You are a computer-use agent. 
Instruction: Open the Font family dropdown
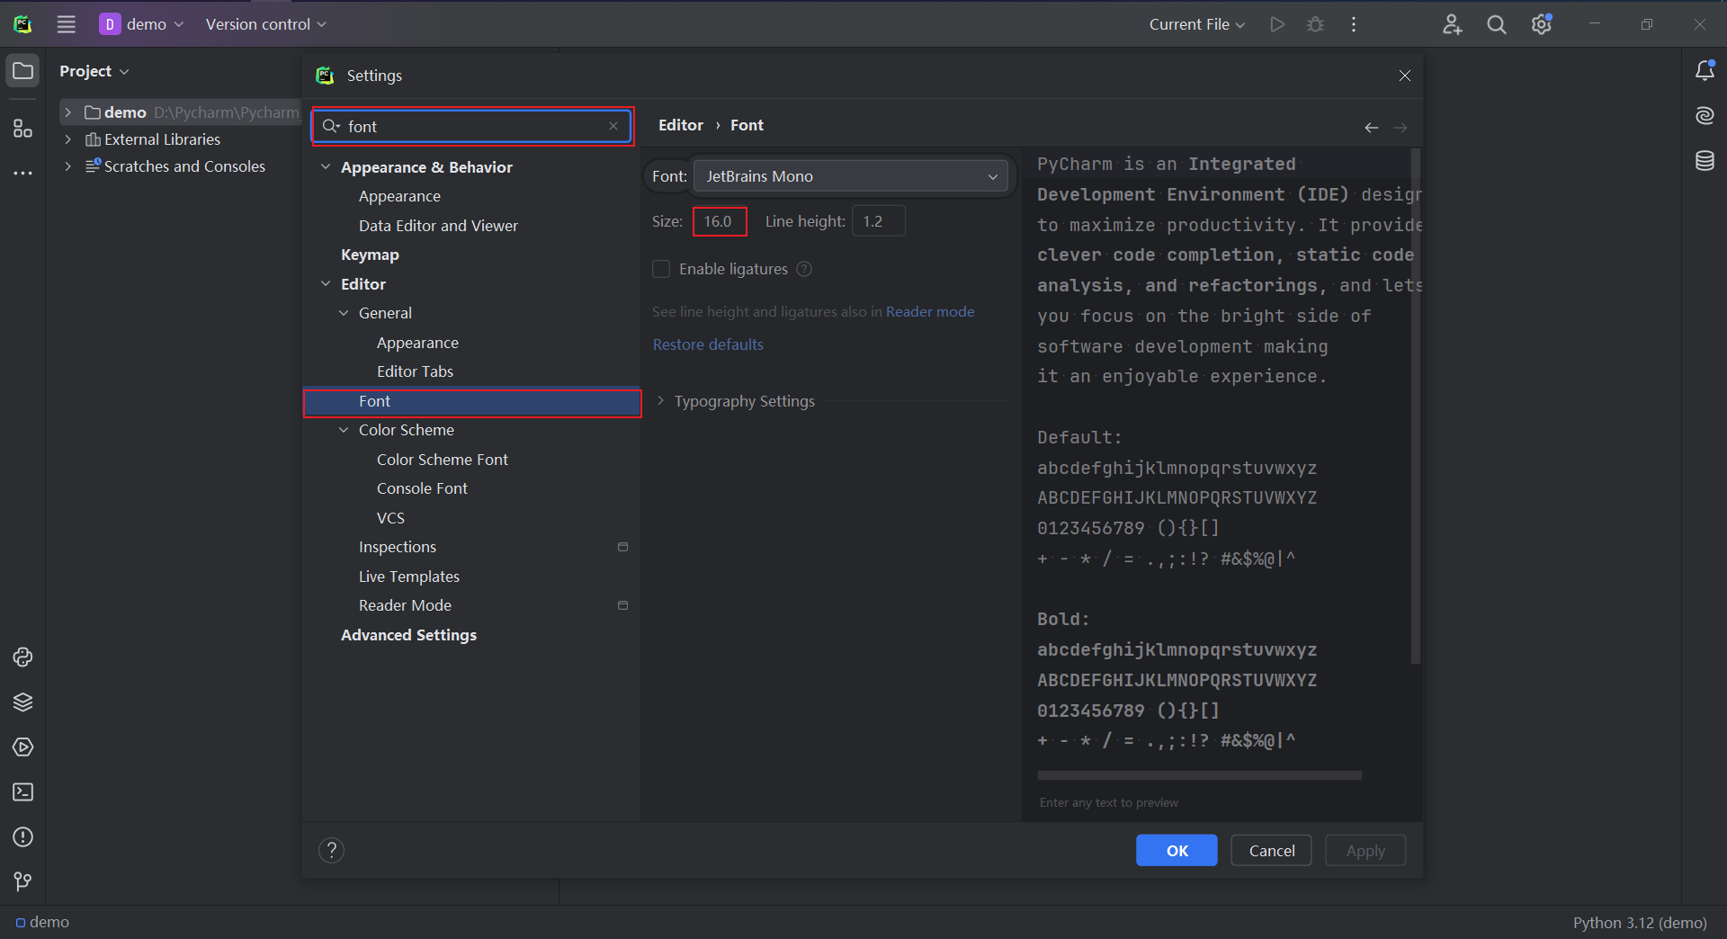851,176
